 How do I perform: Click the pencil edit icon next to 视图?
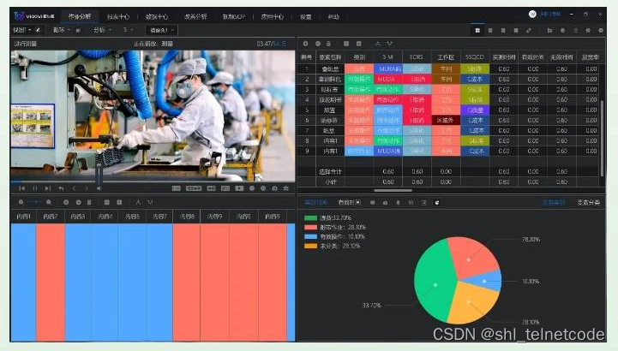tap(39, 30)
